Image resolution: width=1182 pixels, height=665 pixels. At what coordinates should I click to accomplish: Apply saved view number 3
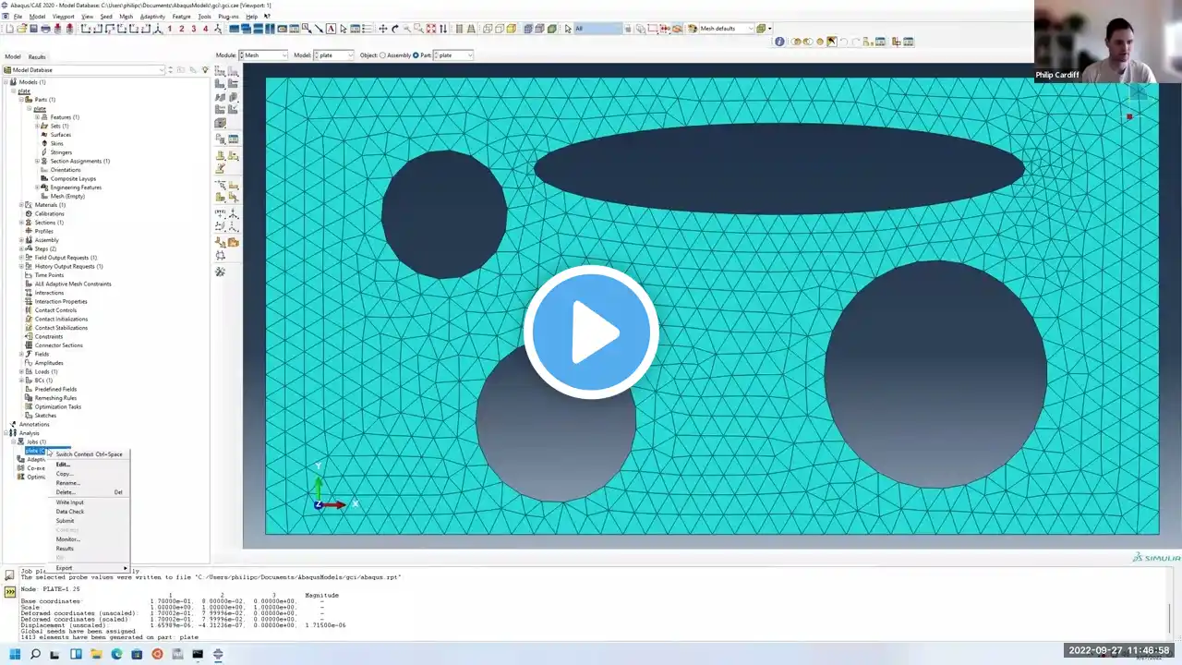pyautogui.click(x=193, y=29)
